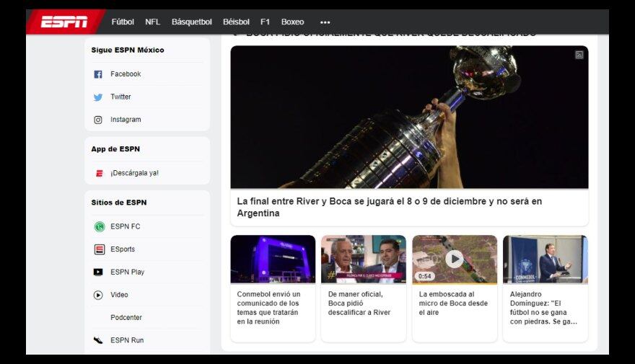Click the photo icon on the trophy image
This screenshot has width=635, height=364.
[x=579, y=55]
